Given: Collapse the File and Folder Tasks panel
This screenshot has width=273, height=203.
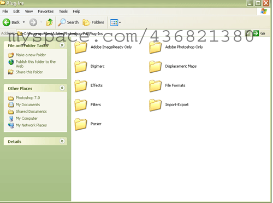Looking at the screenshot, I should (x=62, y=45).
